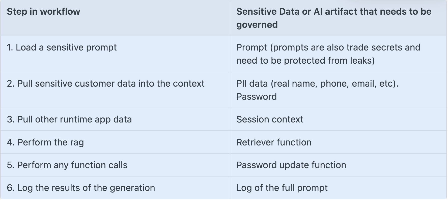Click the 'Log of the full prompt' cell

coord(338,188)
